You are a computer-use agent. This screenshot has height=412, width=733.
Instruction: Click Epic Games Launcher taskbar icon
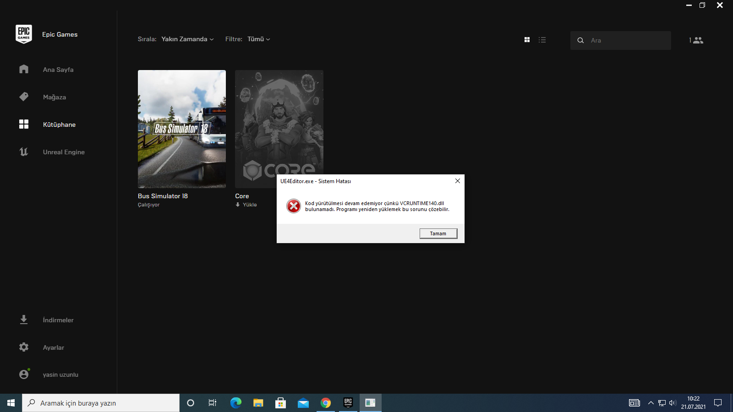coord(348,403)
